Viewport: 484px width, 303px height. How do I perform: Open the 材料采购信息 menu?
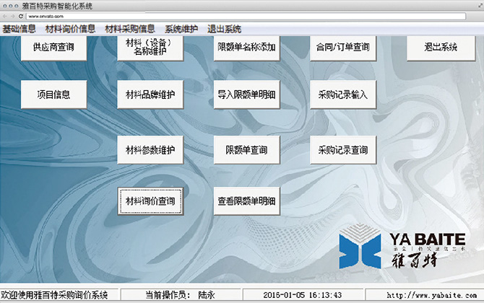130,29
